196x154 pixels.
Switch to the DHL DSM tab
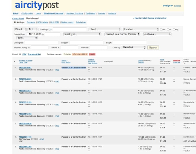point(54,22)
